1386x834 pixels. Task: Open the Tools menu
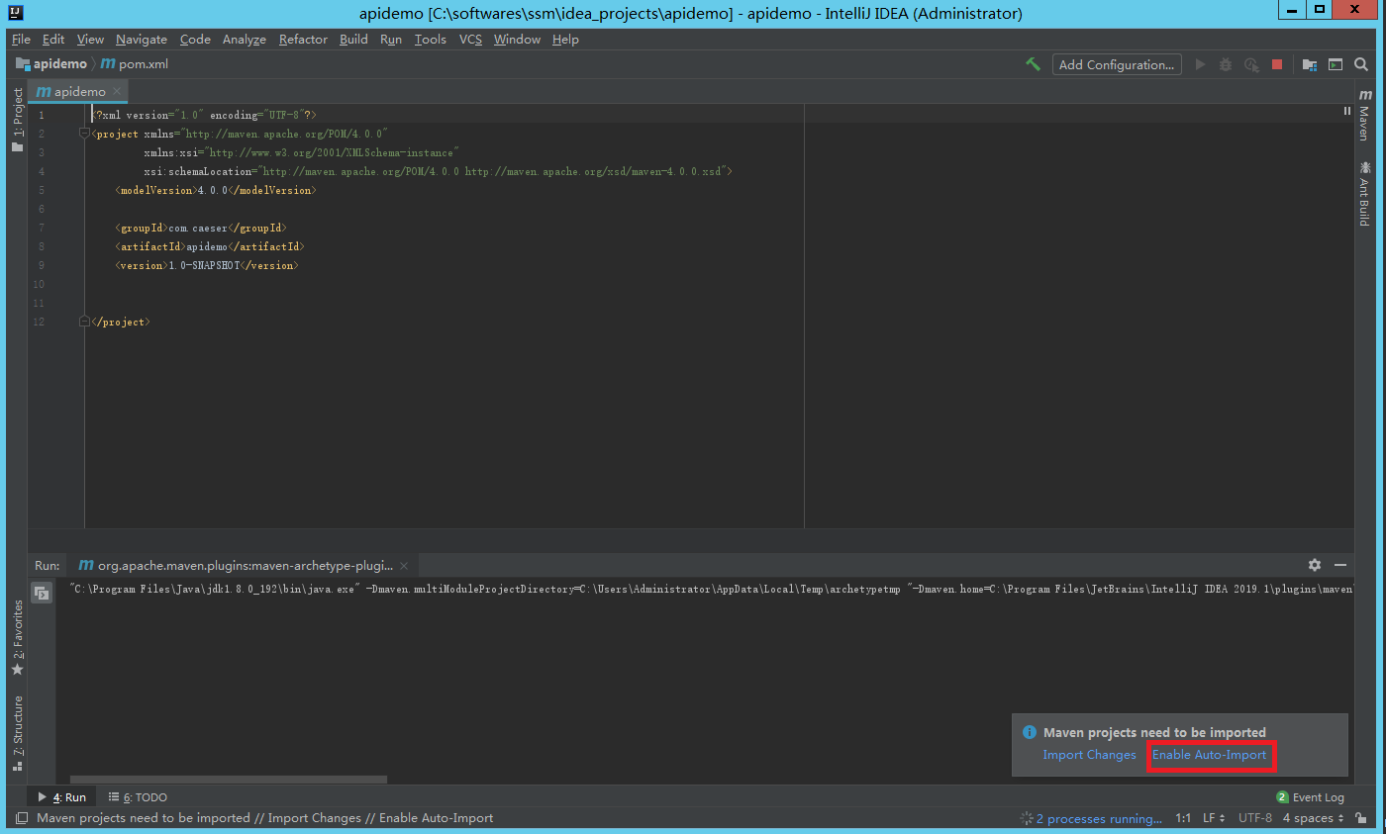coord(431,40)
